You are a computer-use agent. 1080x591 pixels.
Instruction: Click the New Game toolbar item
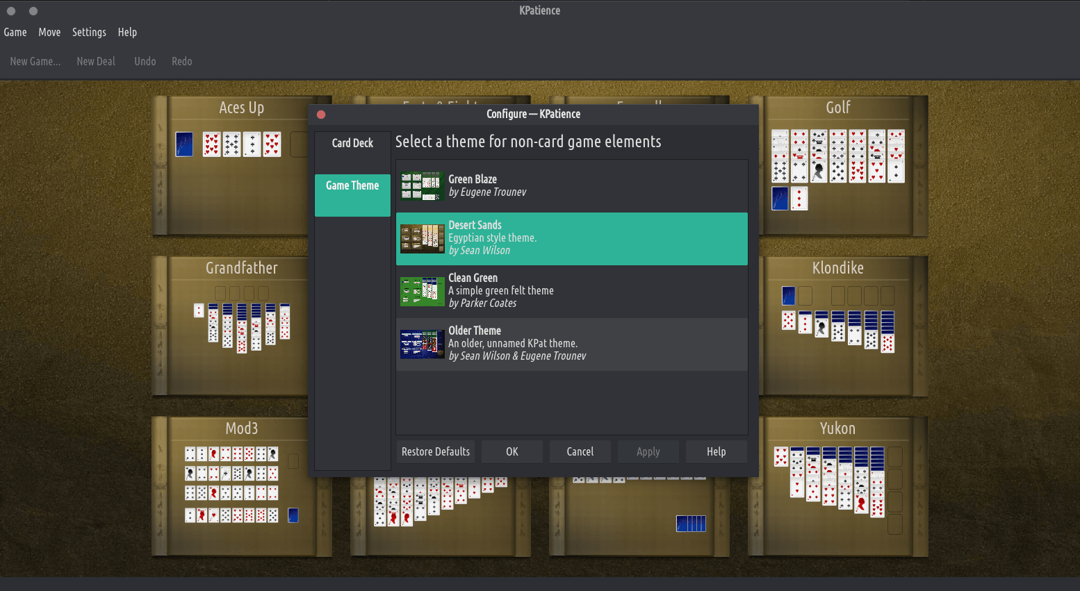tap(35, 62)
